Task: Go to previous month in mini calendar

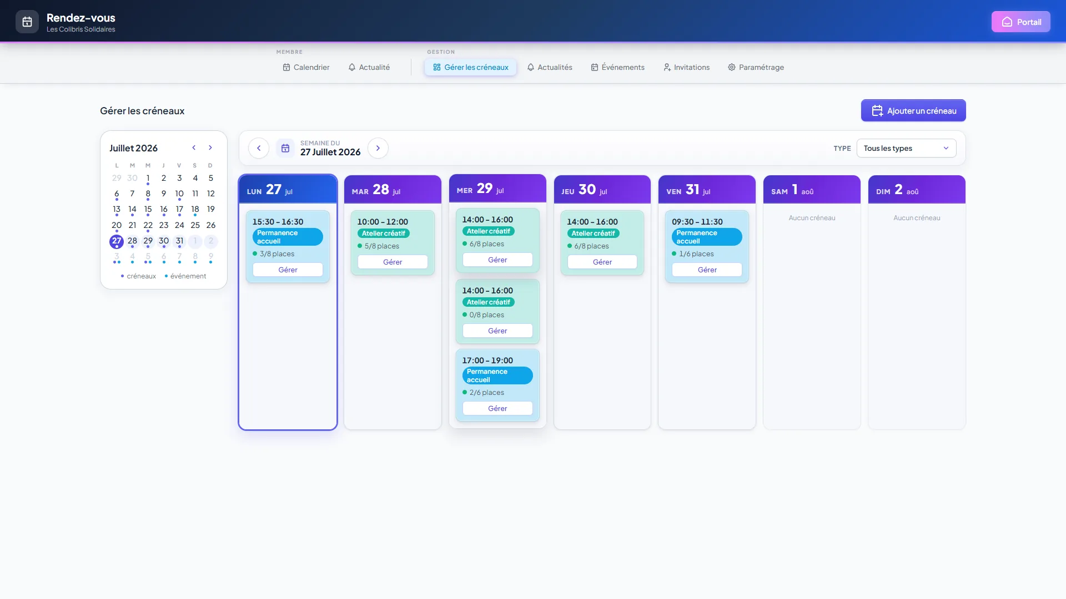Action: [194, 148]
